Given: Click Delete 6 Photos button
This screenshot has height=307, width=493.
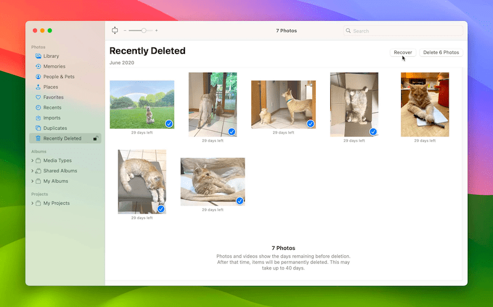Looking at the screenshot, I should click(441, 52).
